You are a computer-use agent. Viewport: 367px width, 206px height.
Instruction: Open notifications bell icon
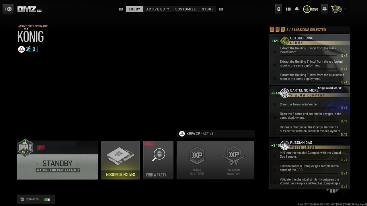(297, 9)
